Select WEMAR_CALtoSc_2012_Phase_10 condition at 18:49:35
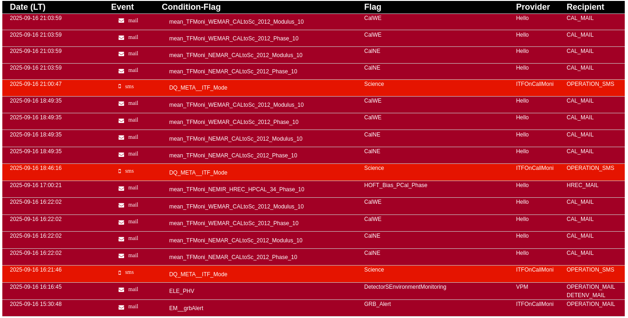This screenshot has width=628, height=318. click(x=234, y=122)
